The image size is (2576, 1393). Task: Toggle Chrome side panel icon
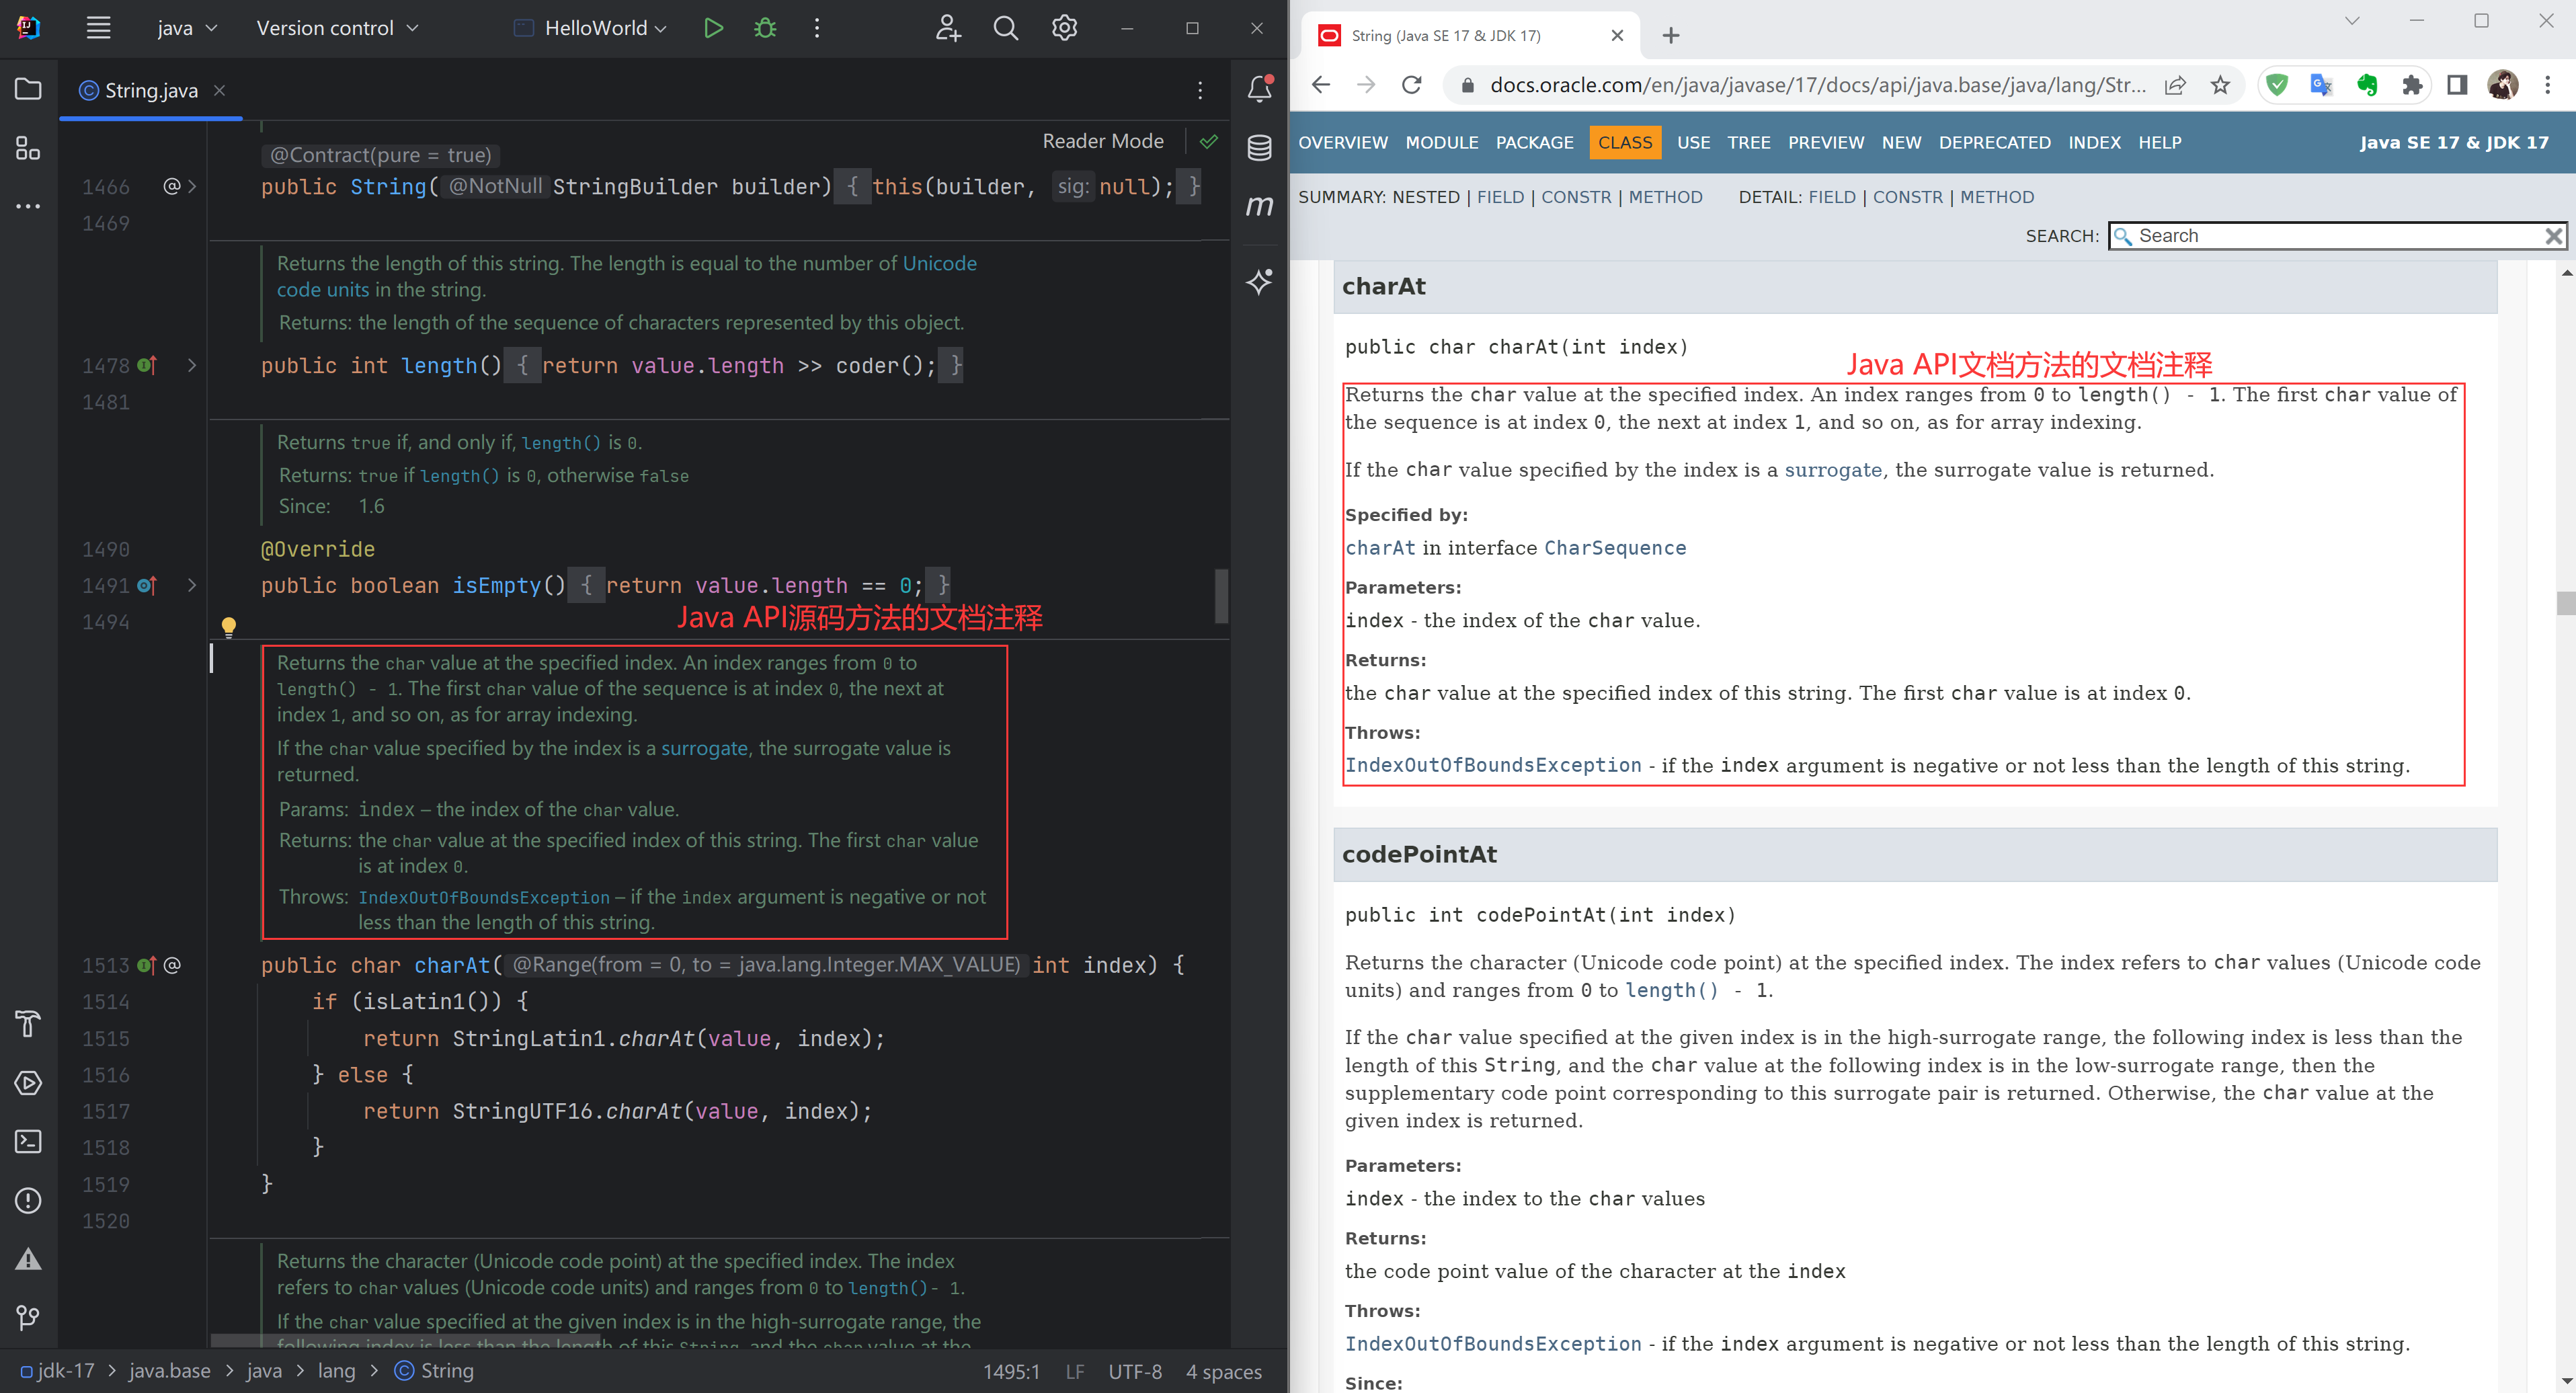click(x=2457, y=85)
